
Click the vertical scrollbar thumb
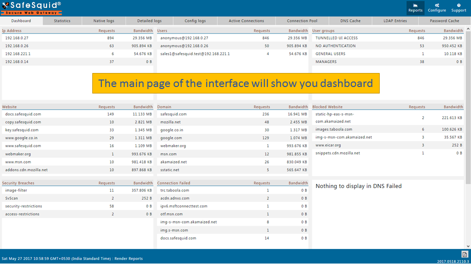click(468, 108)
